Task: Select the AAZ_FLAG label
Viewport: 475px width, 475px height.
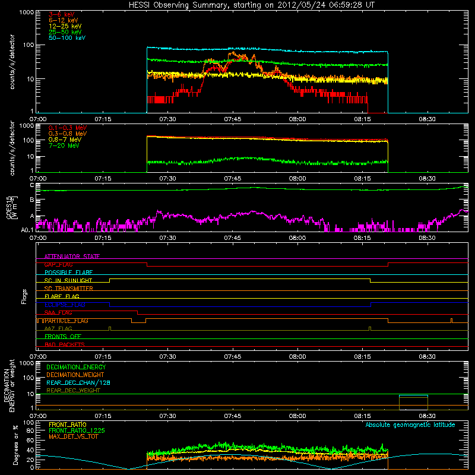Action: 58,328
